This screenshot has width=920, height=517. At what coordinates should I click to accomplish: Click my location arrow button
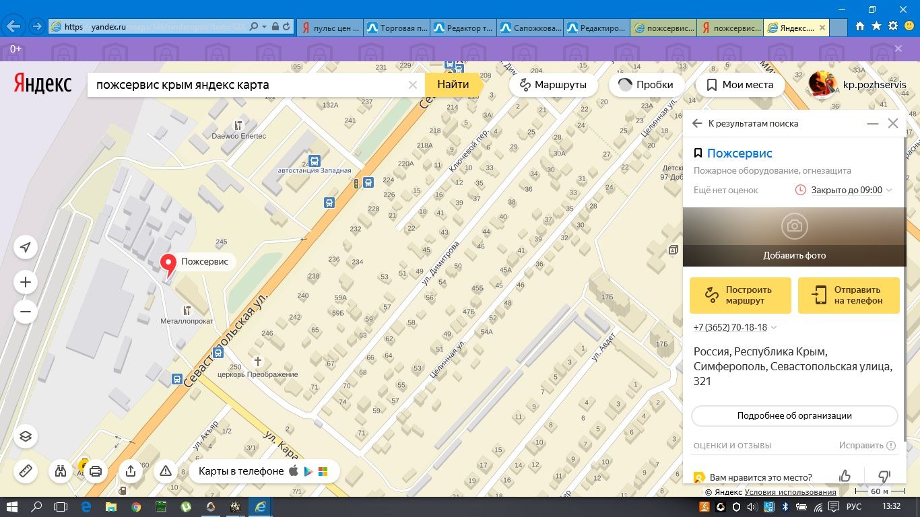click(26, 248)
